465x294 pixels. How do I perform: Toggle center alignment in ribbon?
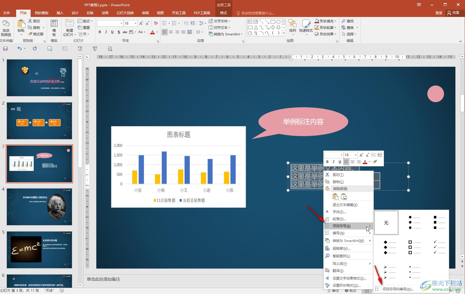[171, 32]
